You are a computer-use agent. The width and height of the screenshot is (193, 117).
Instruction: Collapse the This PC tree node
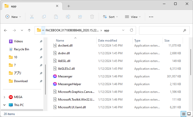(x=5, y=105)
